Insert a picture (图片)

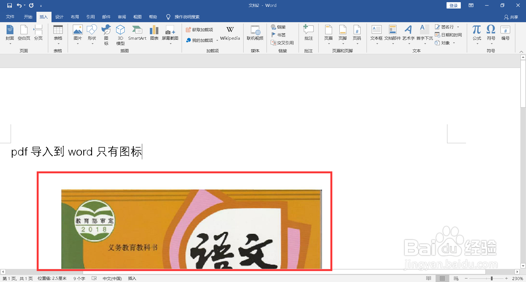pyautogui.click(x=78, y=35)
